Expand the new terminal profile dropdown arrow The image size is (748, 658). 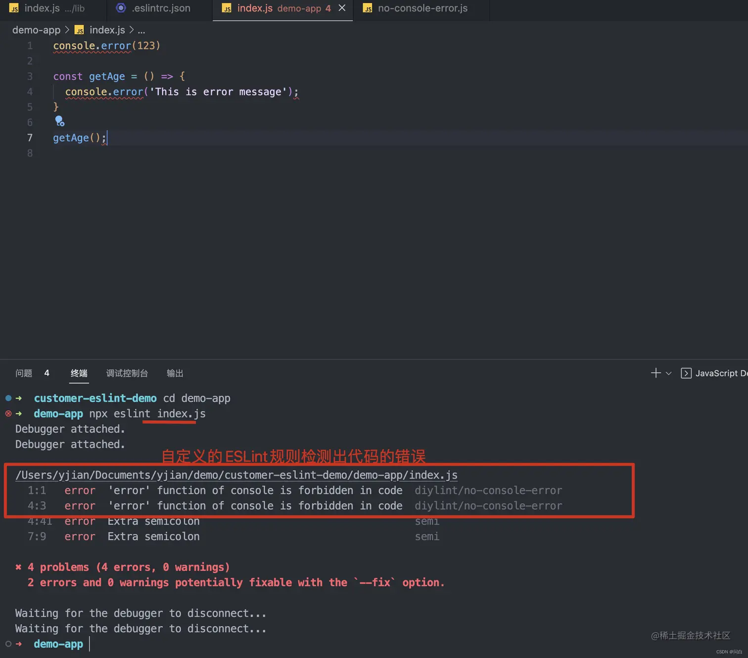click(x=669, y=374)
